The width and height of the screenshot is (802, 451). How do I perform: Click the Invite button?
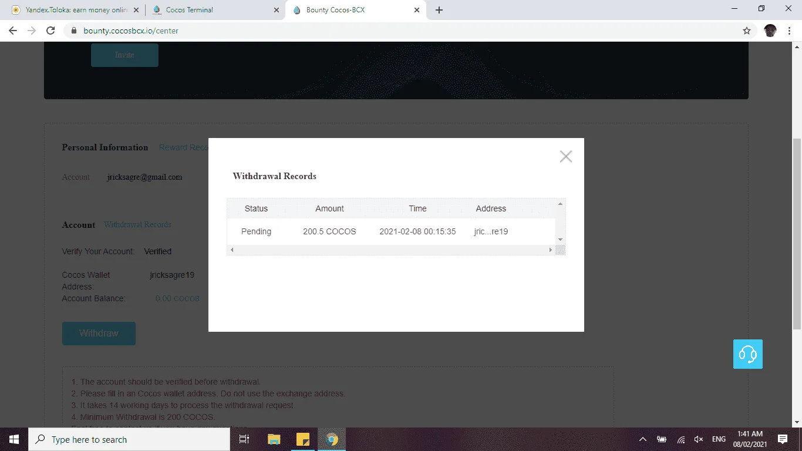(x=124, y=55)
